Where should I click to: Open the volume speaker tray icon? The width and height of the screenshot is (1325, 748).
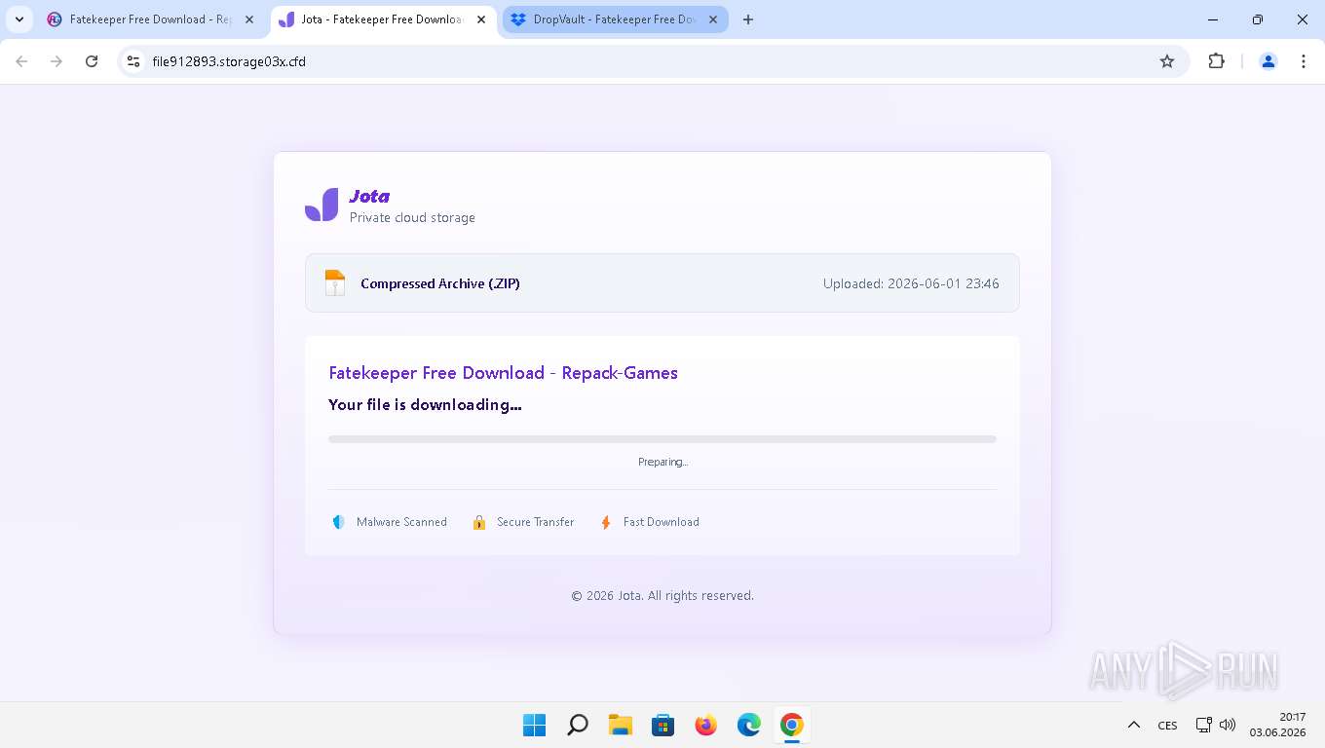[1228, 725]
